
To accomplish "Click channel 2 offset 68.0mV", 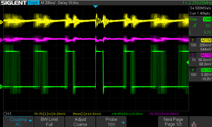I will point(205,64).
